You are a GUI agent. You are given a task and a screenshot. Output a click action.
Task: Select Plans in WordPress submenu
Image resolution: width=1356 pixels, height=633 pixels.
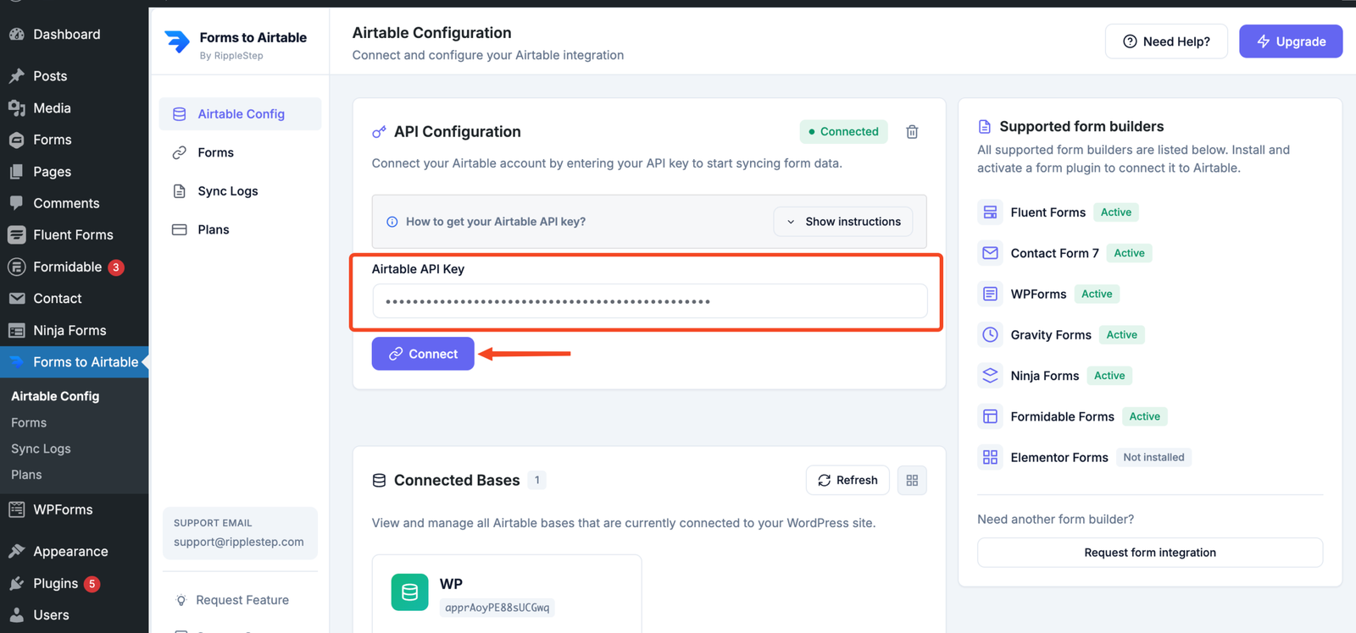26,475
